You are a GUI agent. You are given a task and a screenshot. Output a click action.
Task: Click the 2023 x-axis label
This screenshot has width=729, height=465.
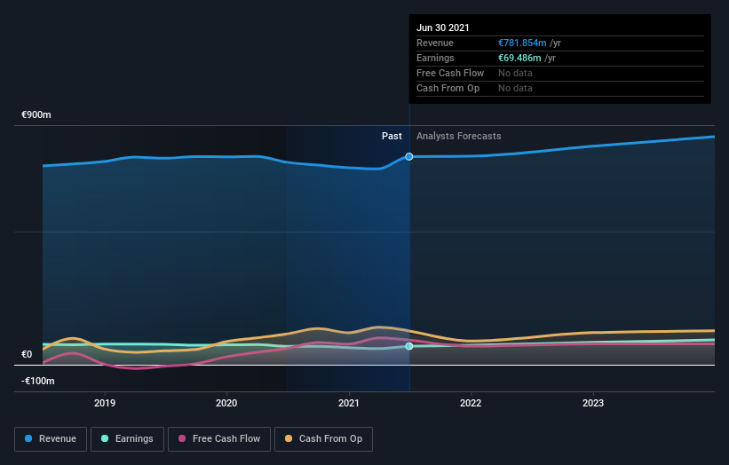[593, 403]
